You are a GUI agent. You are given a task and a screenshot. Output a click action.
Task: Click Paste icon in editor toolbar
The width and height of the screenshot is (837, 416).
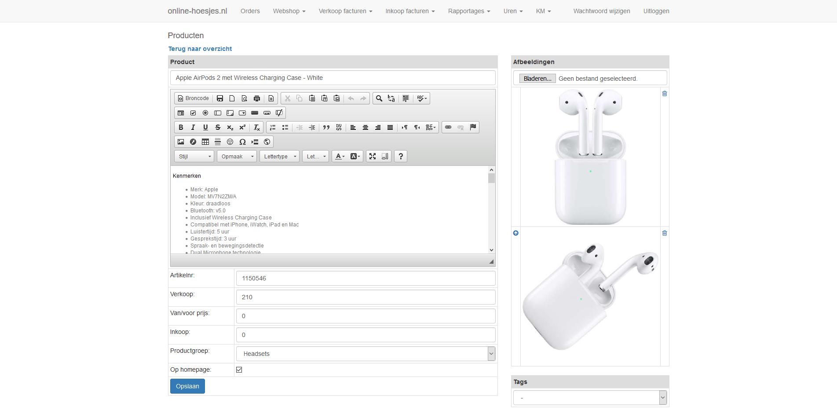312,98
